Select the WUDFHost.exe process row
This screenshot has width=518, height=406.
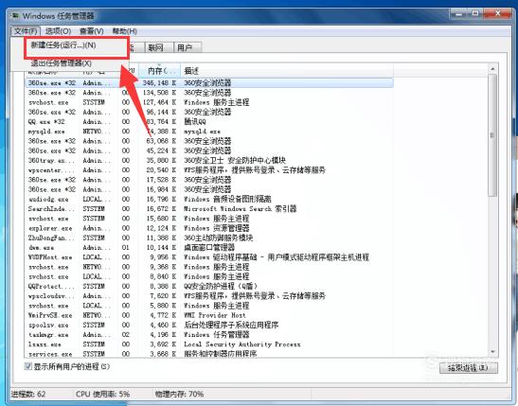[x=209, y=257]
